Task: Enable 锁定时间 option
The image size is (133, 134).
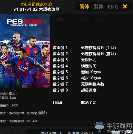Action: 89,66
